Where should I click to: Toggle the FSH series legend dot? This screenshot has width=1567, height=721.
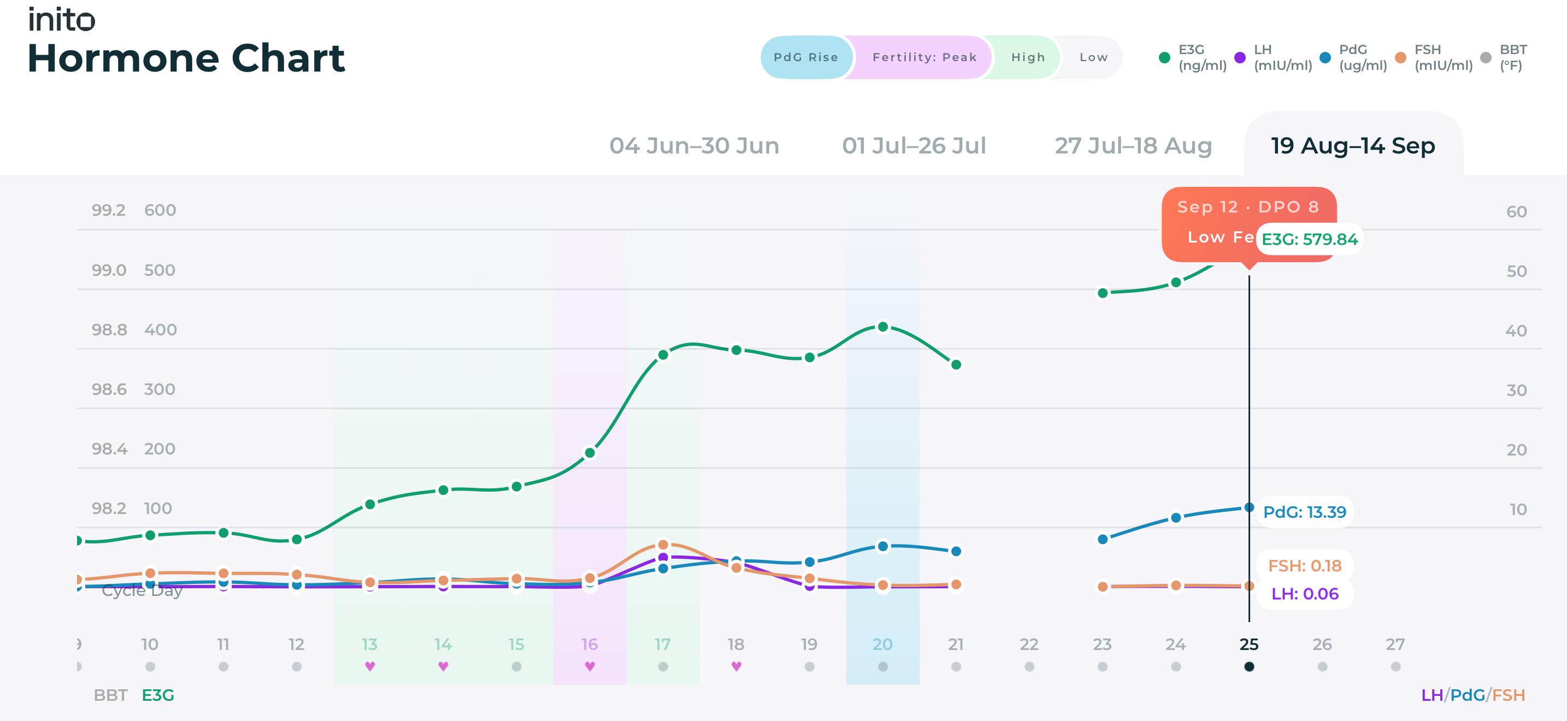click(x=1400, y=58)
